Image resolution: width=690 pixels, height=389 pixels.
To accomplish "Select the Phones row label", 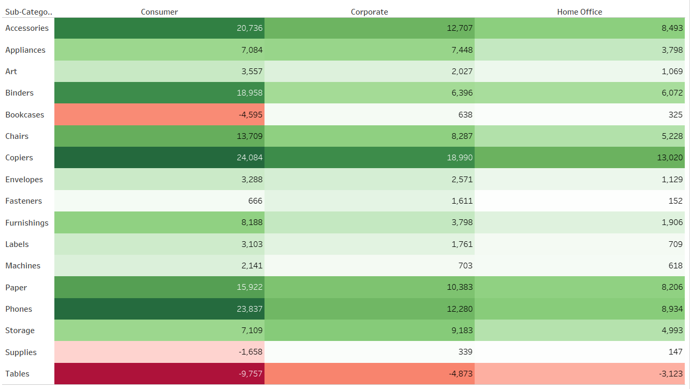I will pyautogui.click(x=19, y=309).
